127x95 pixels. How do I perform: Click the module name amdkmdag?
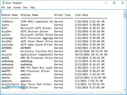[x=7, y=61]
